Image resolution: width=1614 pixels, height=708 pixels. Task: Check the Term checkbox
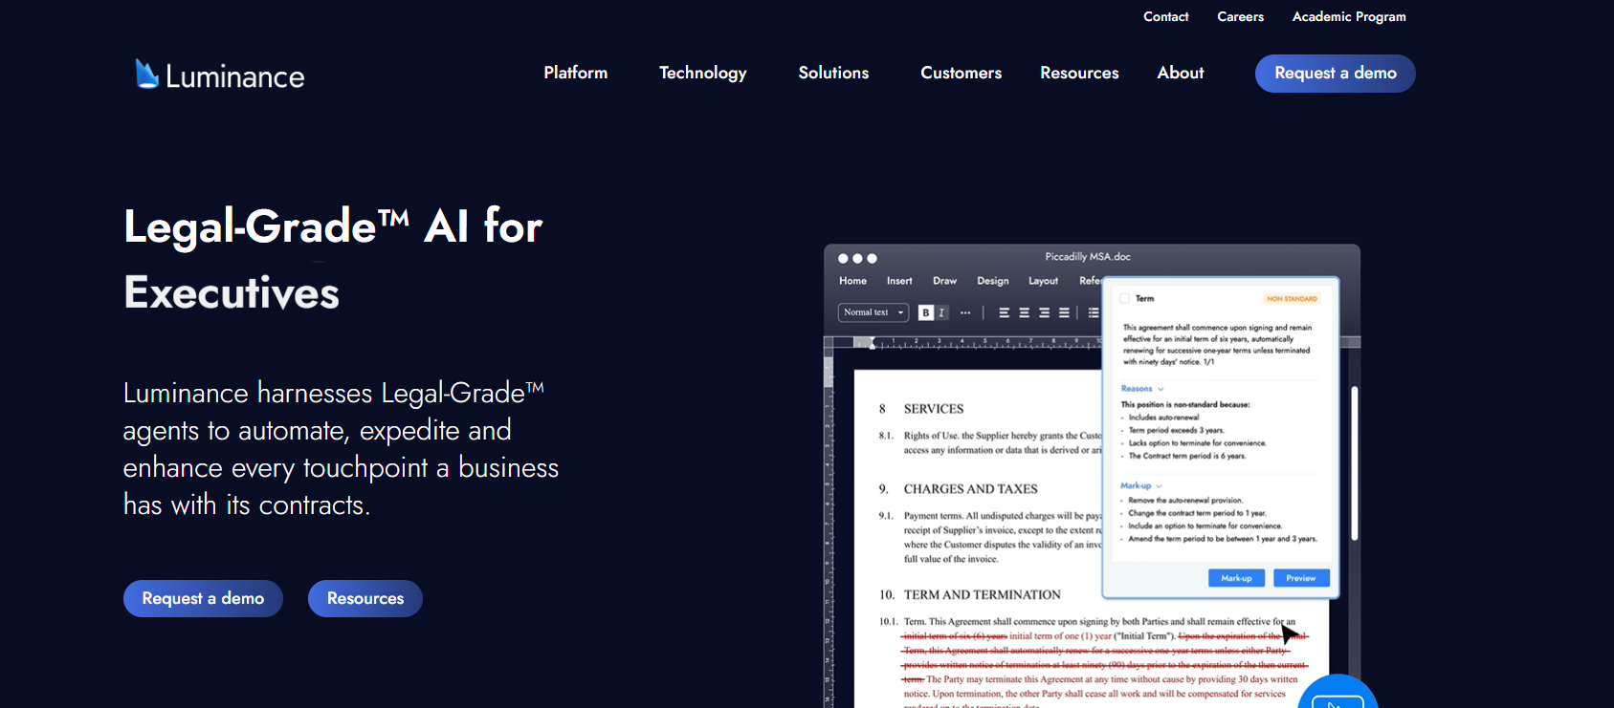1125,298
